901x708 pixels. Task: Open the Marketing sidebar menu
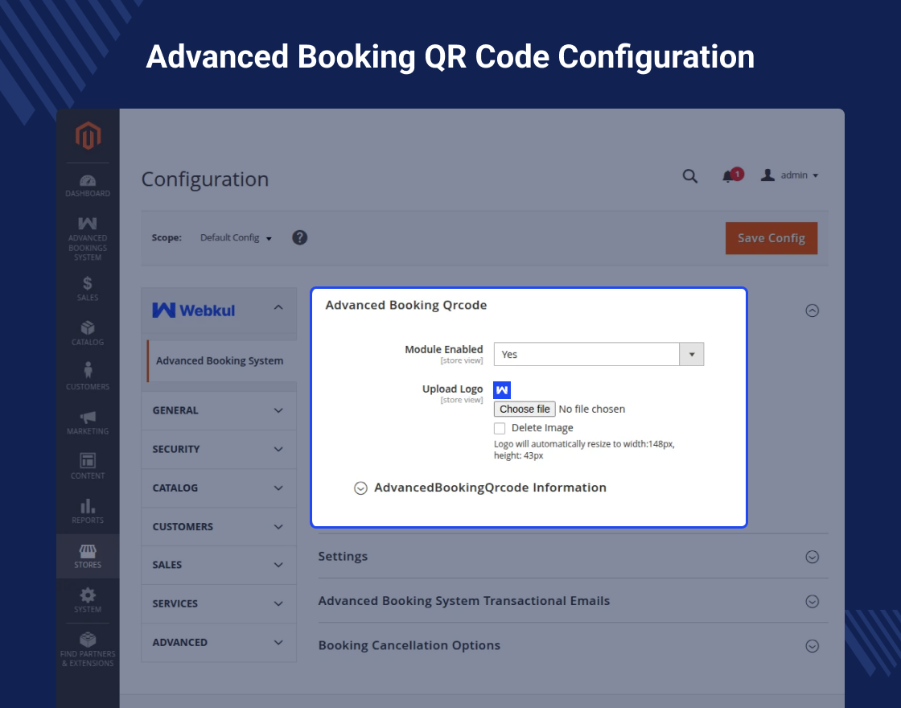click(x=88, y=422)
